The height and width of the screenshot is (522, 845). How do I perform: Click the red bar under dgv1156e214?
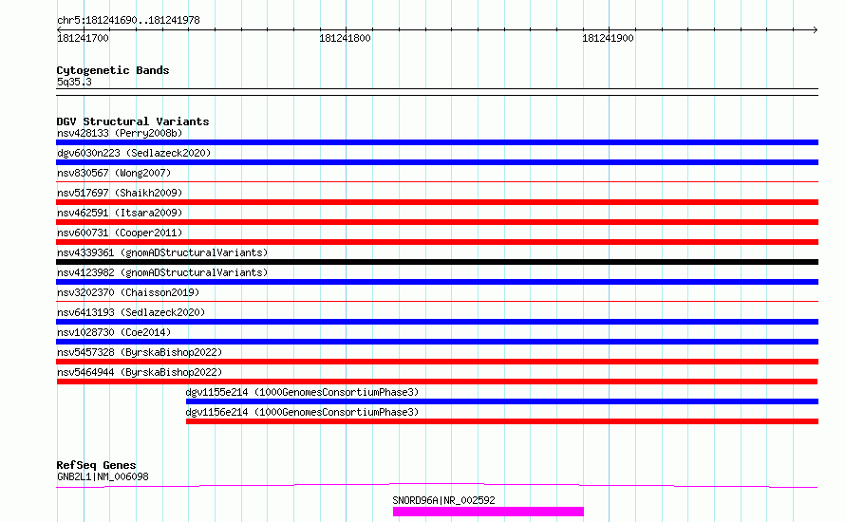(502, 421)
